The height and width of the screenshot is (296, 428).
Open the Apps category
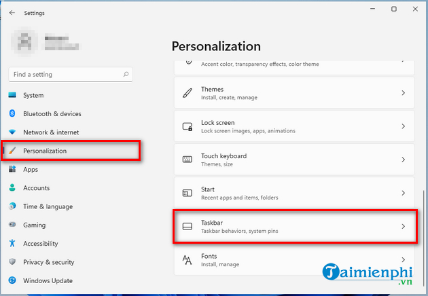tap(71, 170)
